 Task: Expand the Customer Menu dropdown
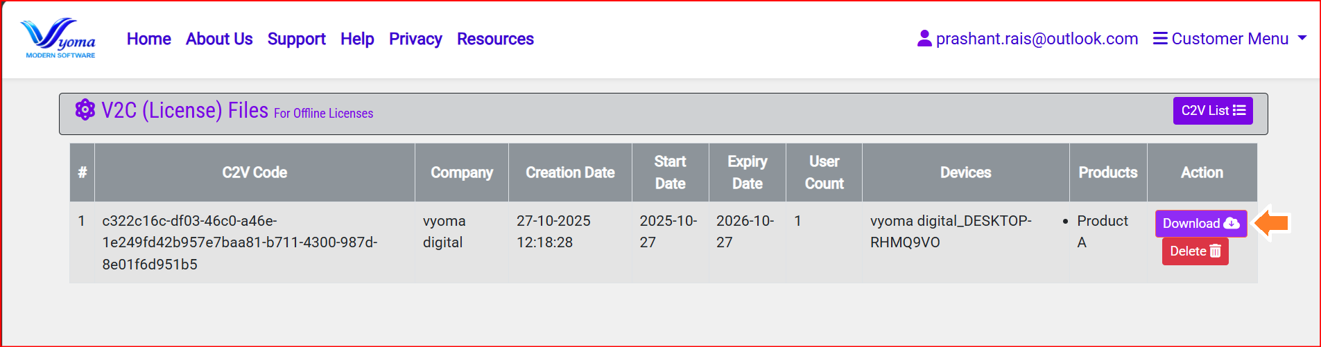(x=1229, y=39)
